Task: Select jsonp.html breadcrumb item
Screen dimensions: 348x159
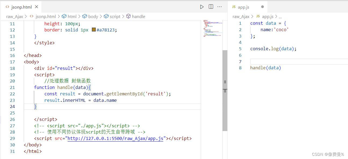Action: point(46,16)
